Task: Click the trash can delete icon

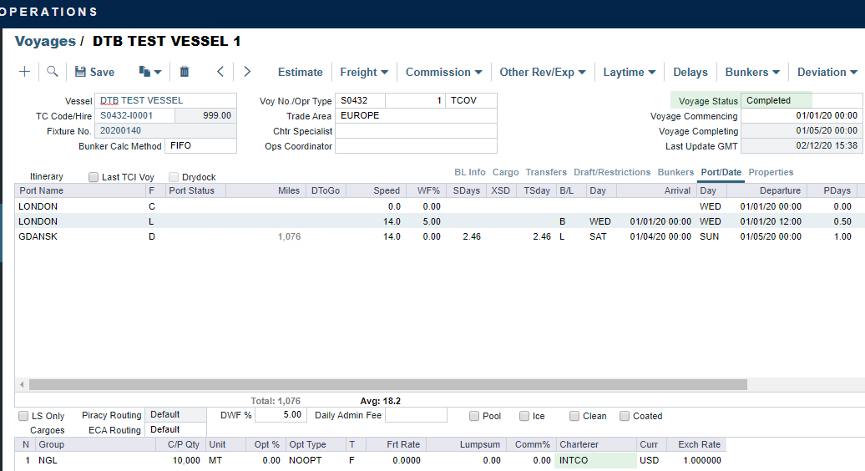Action: (185, 72)
